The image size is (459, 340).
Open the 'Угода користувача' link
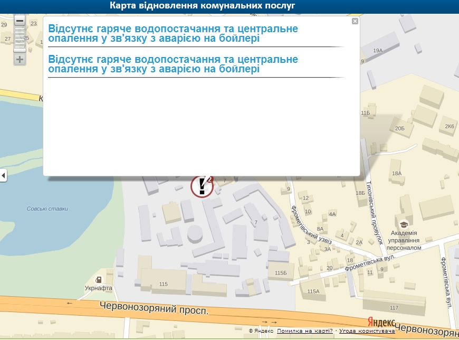pyautogui.click(x=367, y=330)
